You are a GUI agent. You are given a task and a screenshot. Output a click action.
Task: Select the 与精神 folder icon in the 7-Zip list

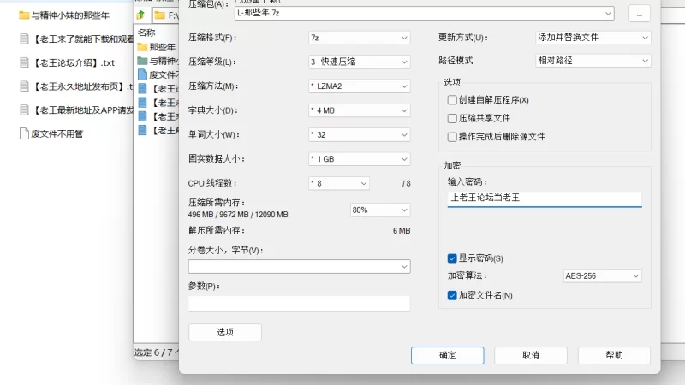click(142, 60)
